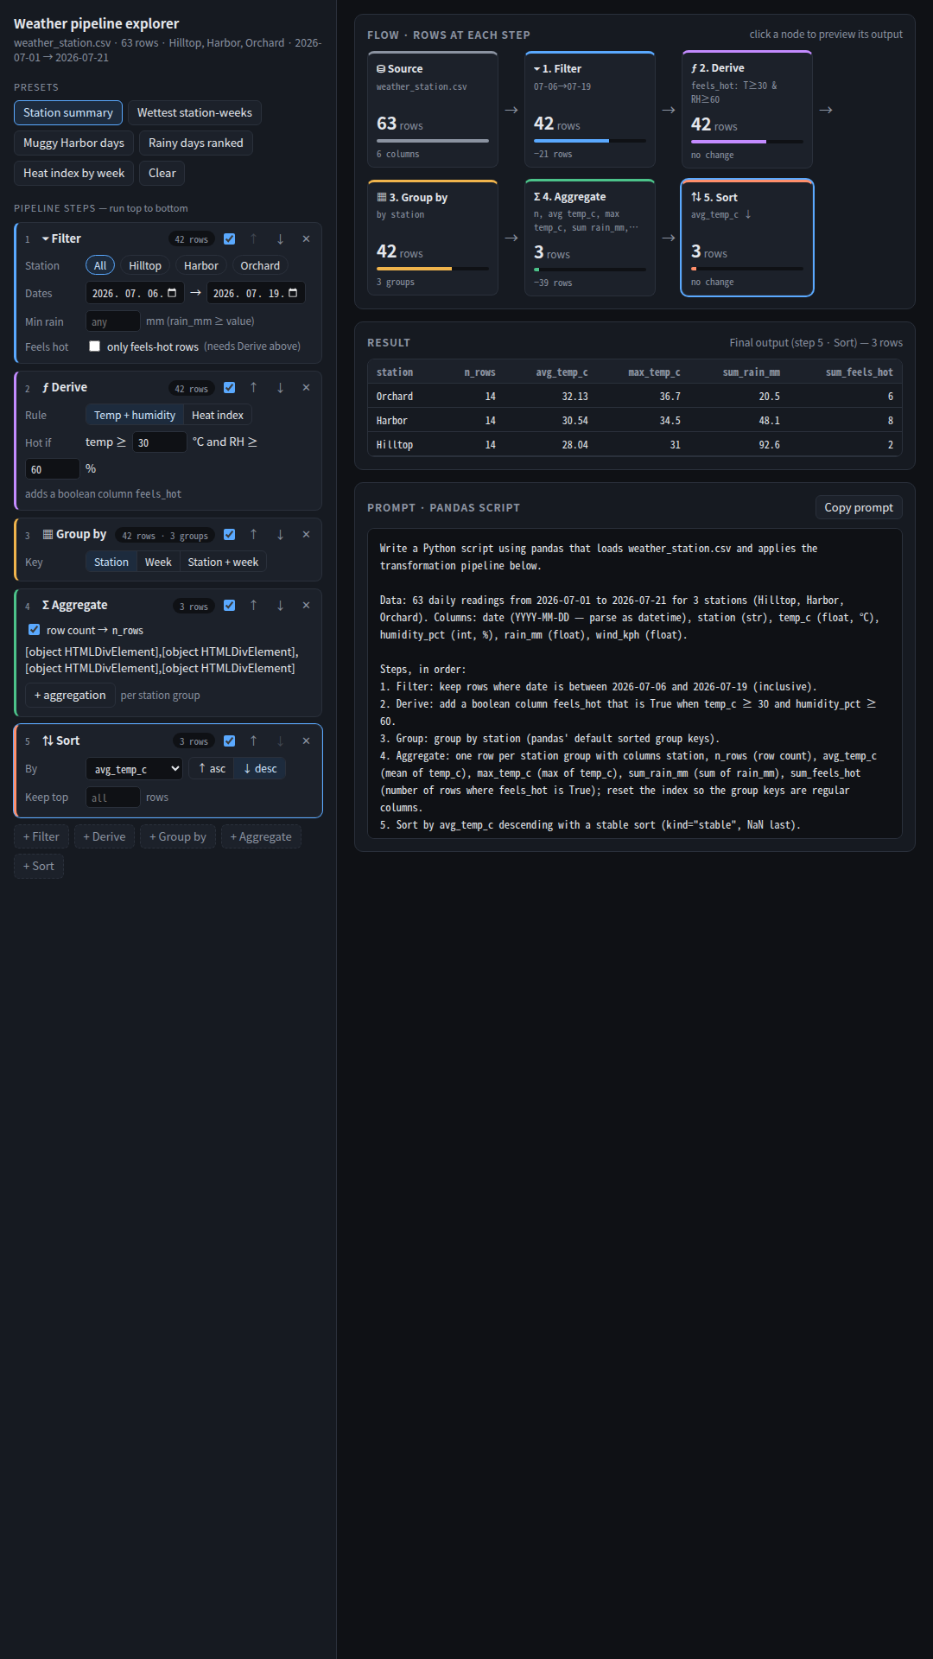Open the end date calendar picker icon
The height and width of the screenshot is (1659, 933).
pos(293,293)
